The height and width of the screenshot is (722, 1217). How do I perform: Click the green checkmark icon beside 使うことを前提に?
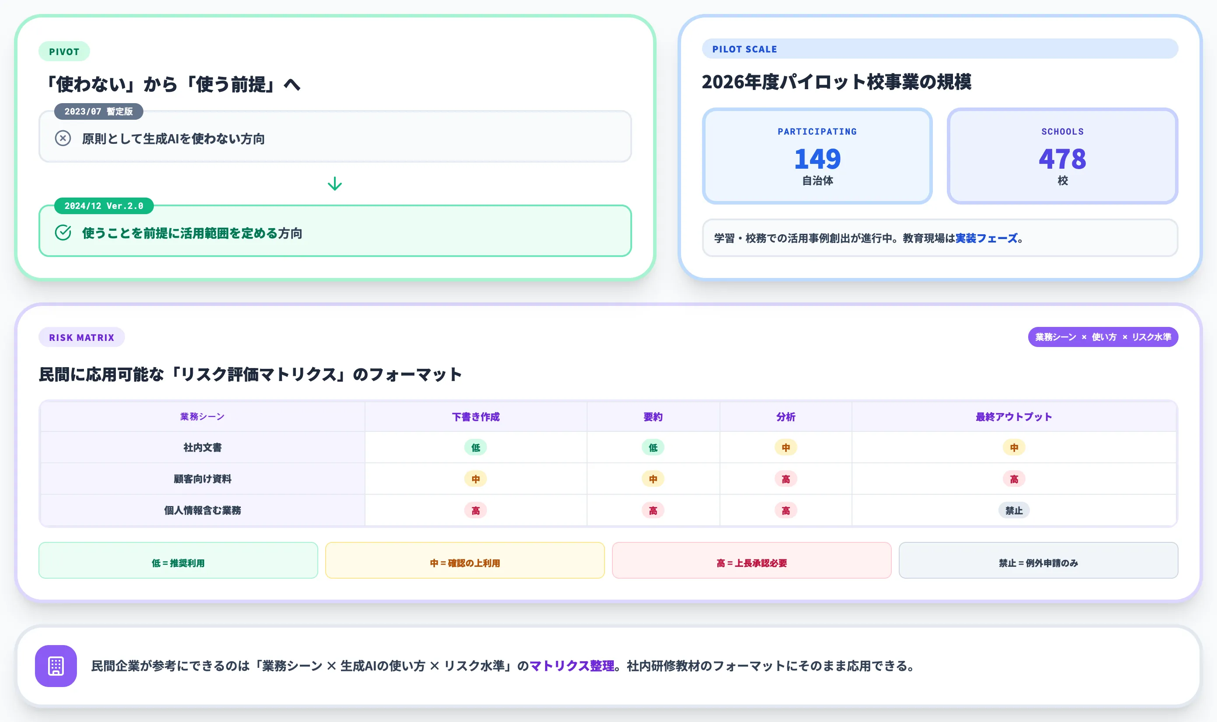coord(63,233)
